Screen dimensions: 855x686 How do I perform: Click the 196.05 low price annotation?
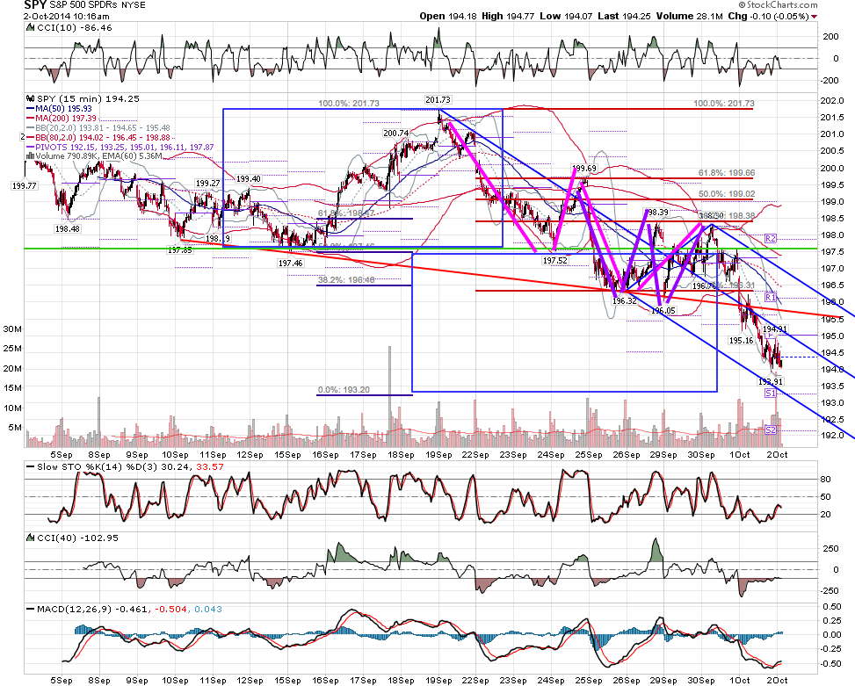pyautogui.click(x=663, y=311)
